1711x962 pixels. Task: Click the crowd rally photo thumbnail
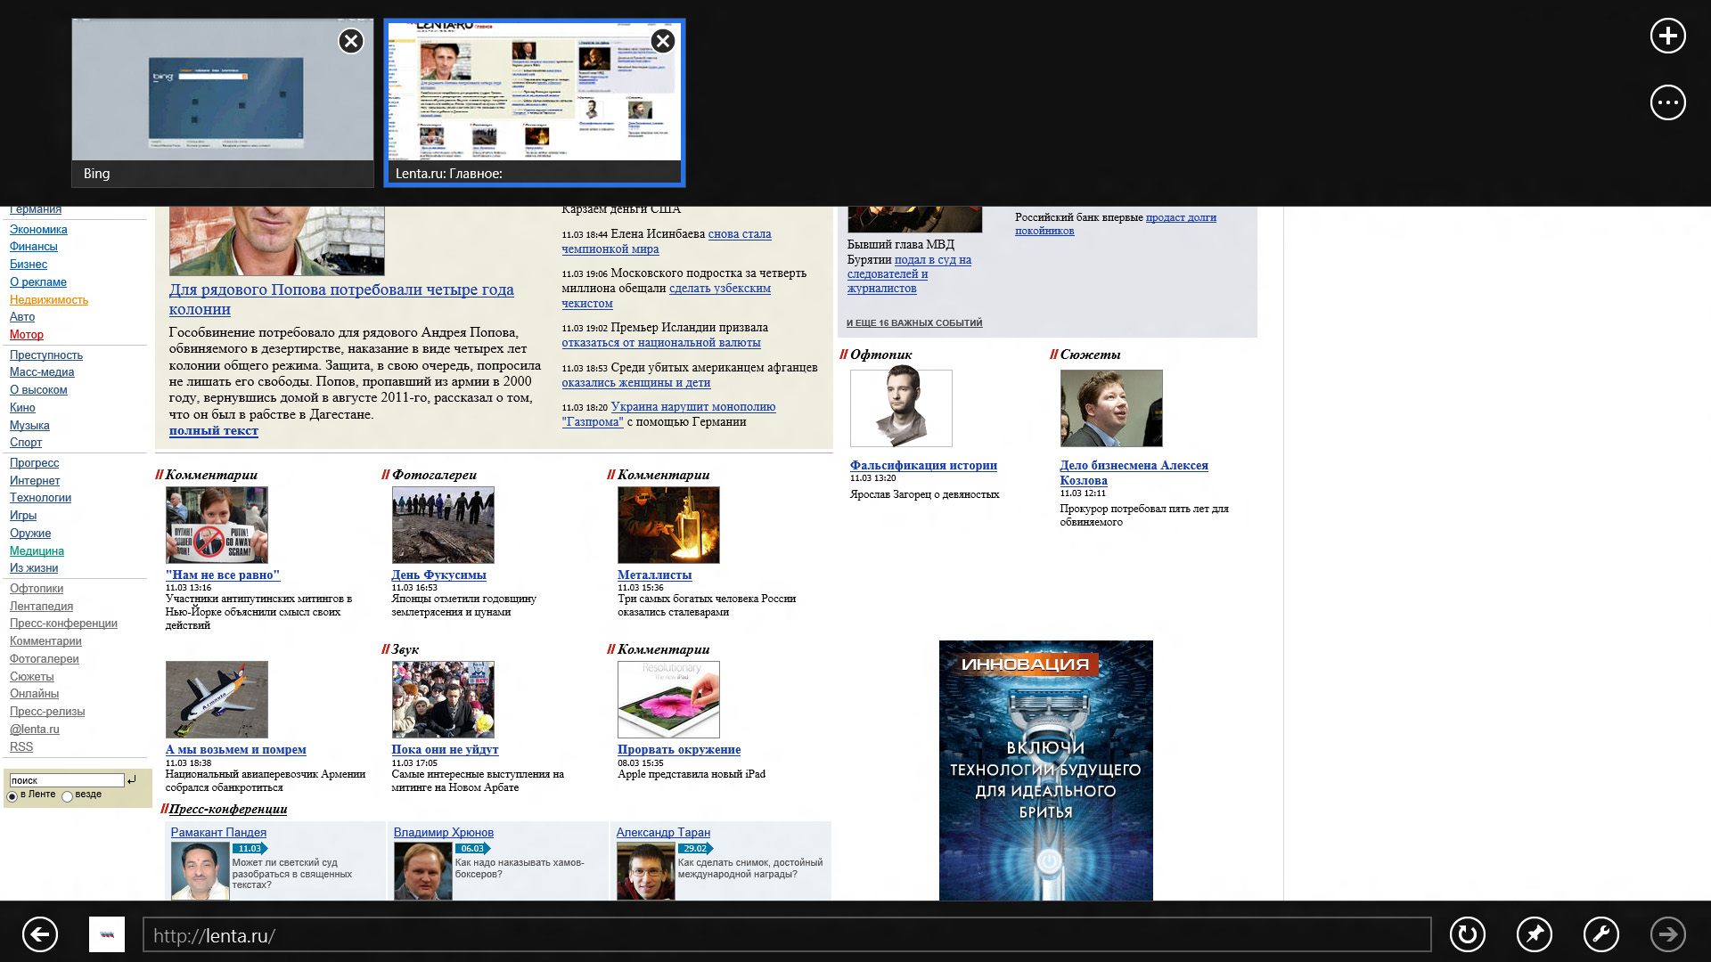pos(443,699)
